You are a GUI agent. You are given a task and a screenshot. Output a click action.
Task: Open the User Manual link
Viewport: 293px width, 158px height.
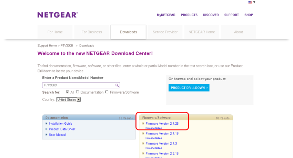pyautogui.click(x=57, y=135)
